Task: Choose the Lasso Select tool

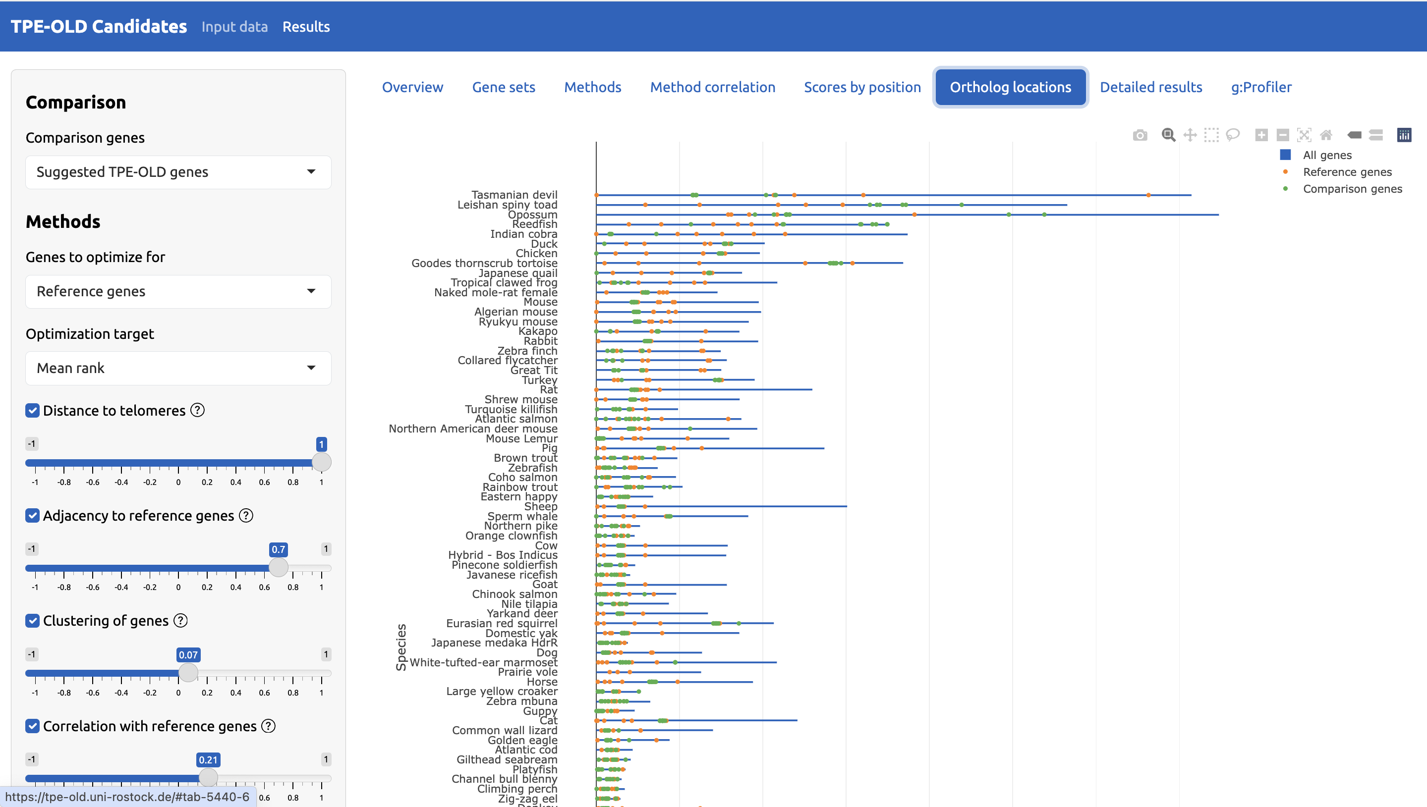Action: tap(1232, 135)
